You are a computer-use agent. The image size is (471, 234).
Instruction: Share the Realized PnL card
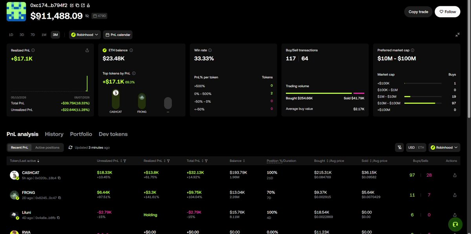tap(87, 51)
